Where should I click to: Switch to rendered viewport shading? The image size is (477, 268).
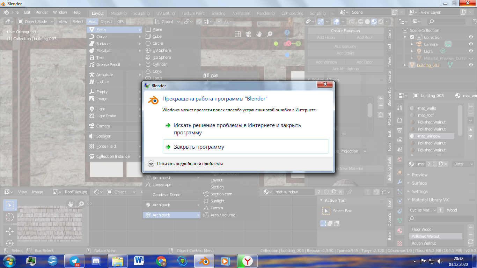click(x=381, y=22)
